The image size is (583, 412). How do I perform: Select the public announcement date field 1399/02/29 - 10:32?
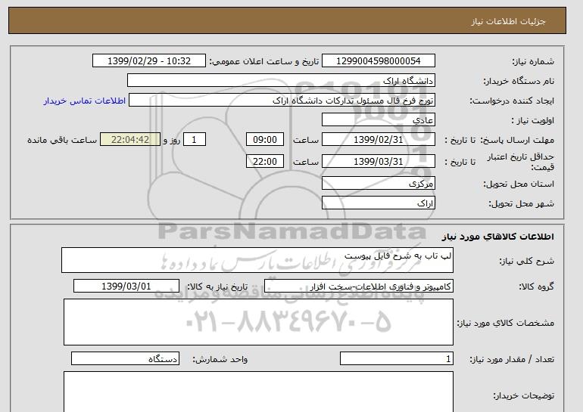click(x=148, y=61)
